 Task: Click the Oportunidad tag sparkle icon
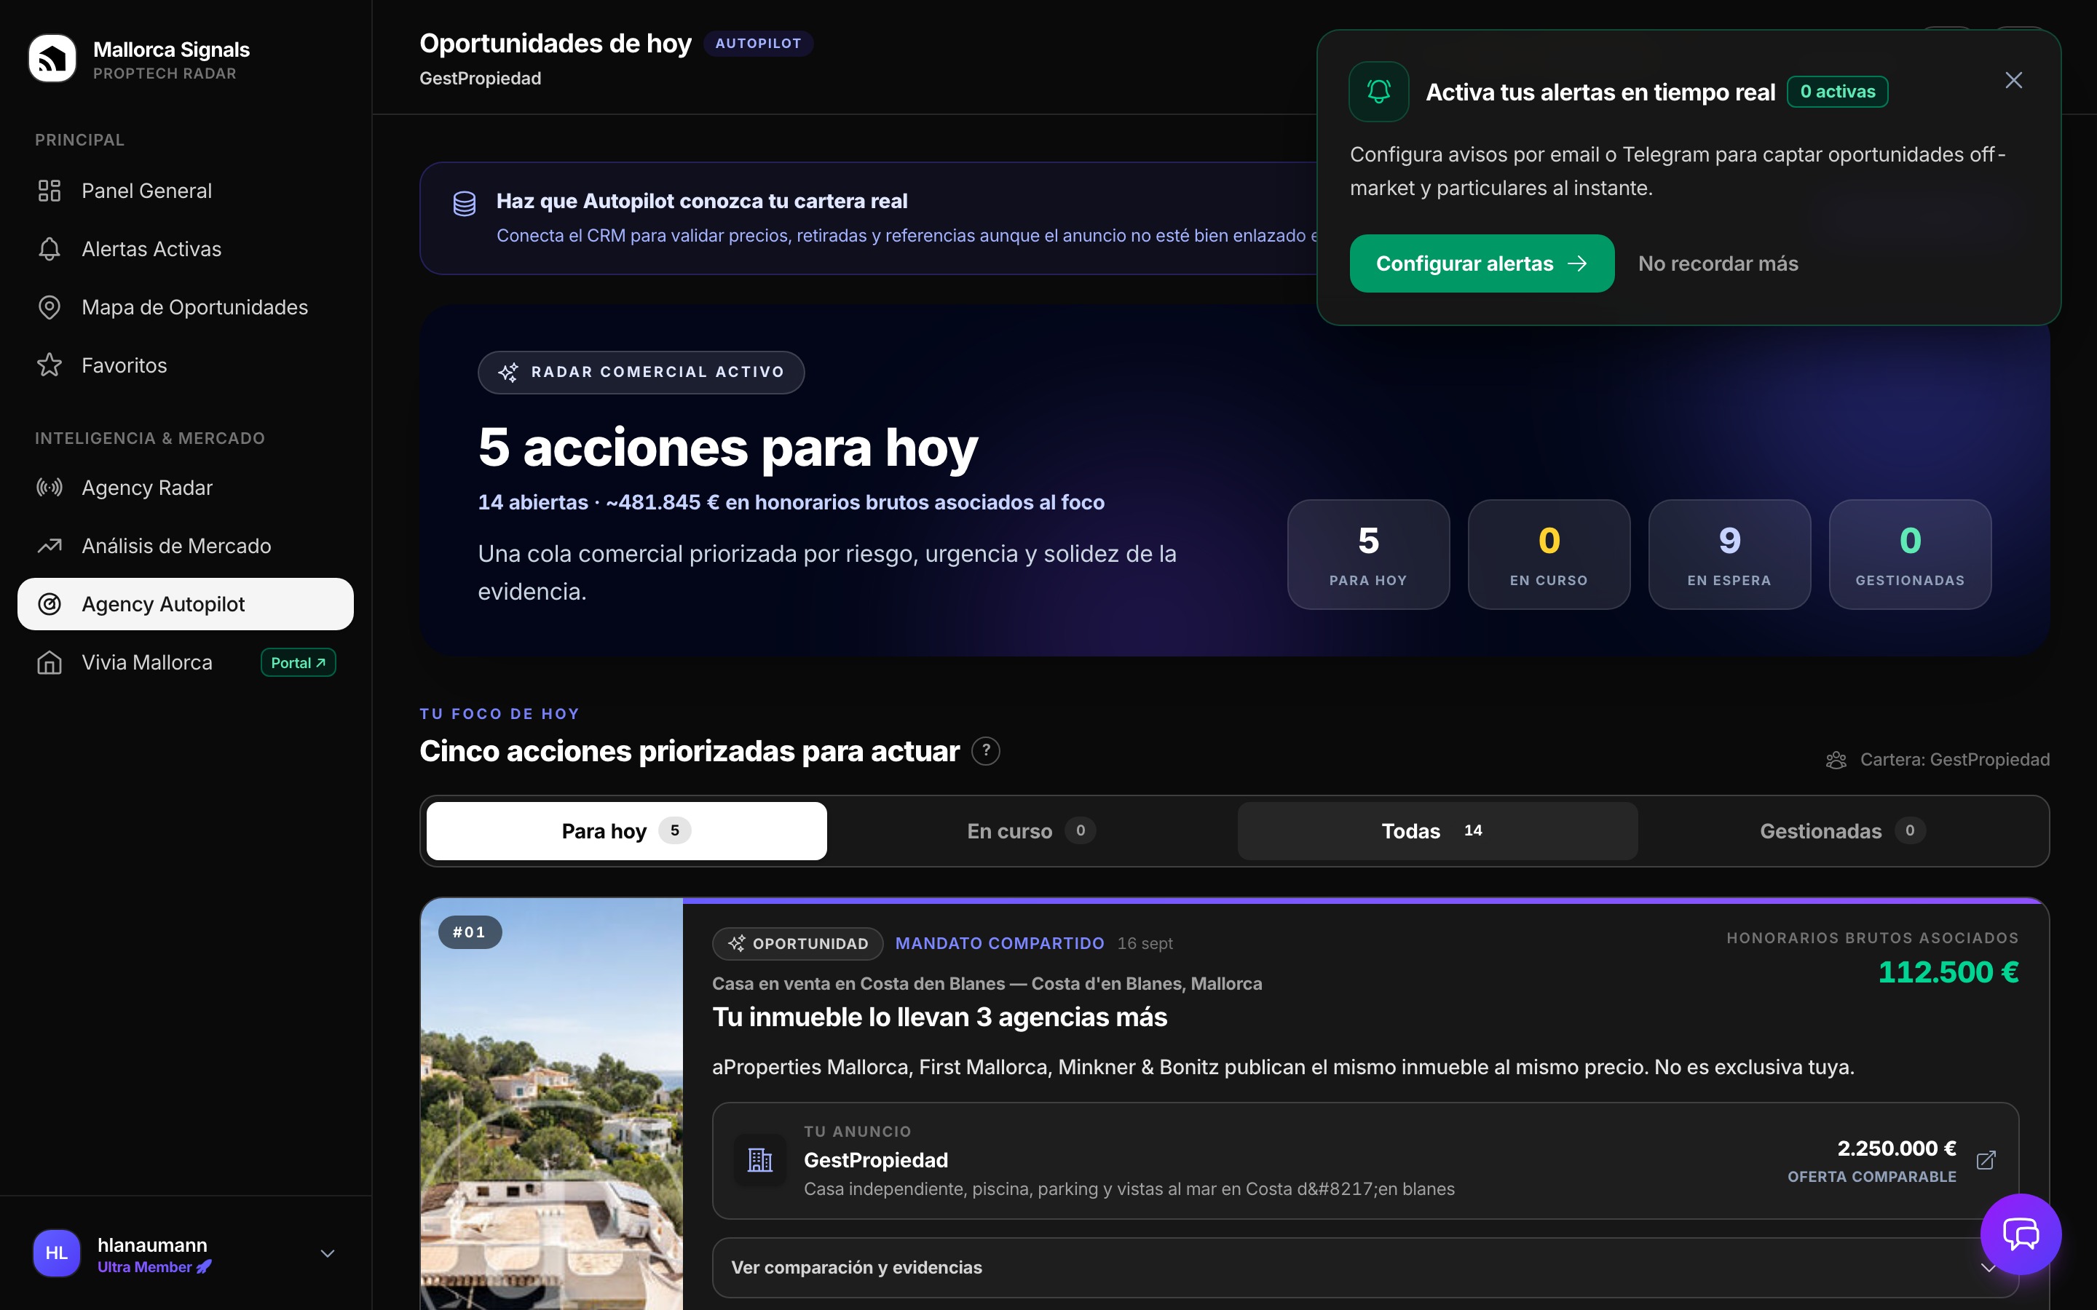[737, 943]
